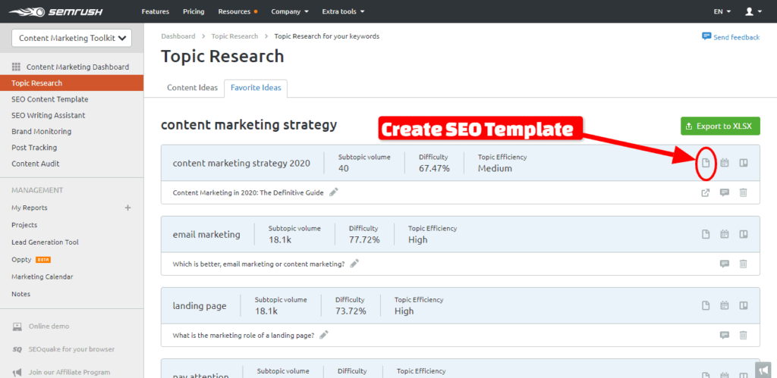The image size is (777, 378).
Task: Delete the email marketing question idea
Action: click(744, 264)
